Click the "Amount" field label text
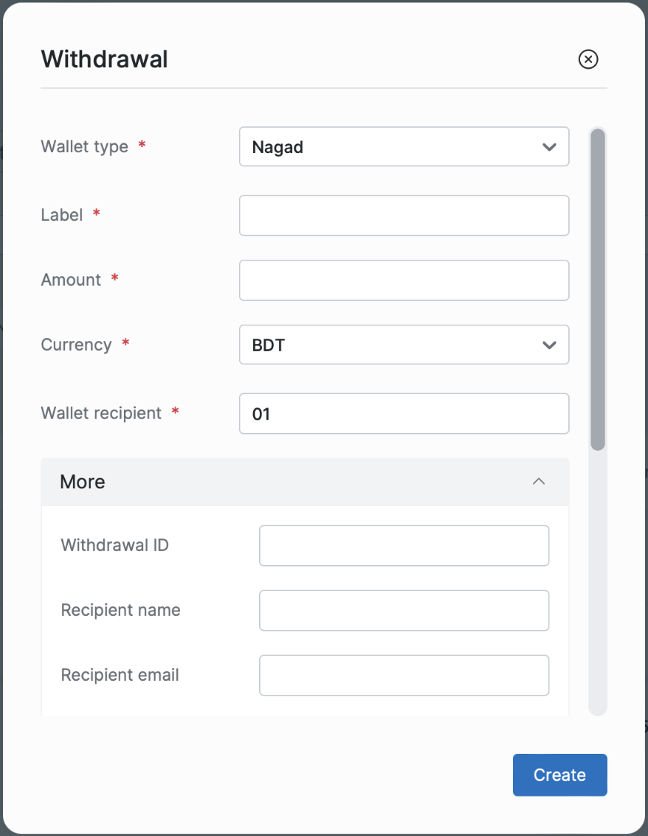 [x=71, y=280]
